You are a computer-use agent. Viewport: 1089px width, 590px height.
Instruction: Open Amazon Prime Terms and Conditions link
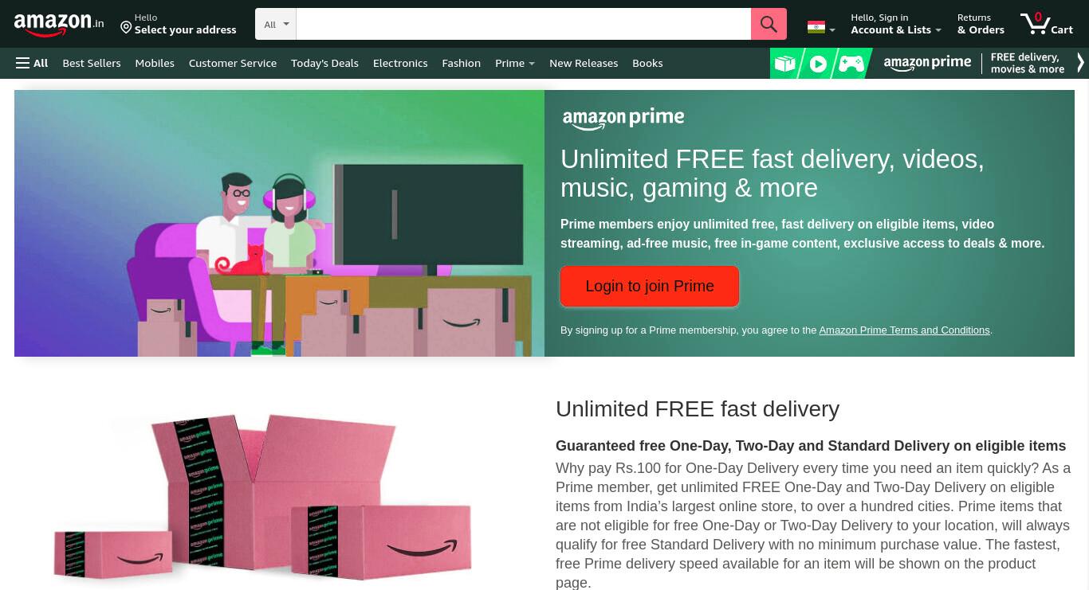pyautogui.click(x=904, y=330)
